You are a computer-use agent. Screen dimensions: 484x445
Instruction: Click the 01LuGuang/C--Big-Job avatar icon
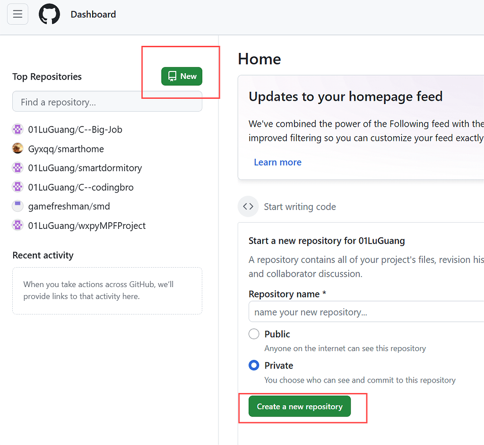tap(17, 129)
